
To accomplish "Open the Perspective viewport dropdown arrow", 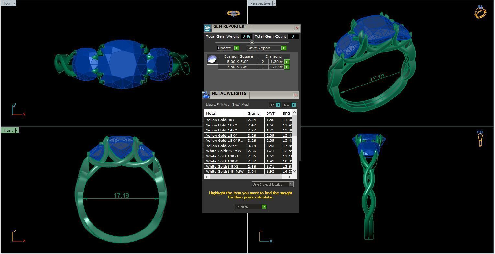I will pos(274,3).
